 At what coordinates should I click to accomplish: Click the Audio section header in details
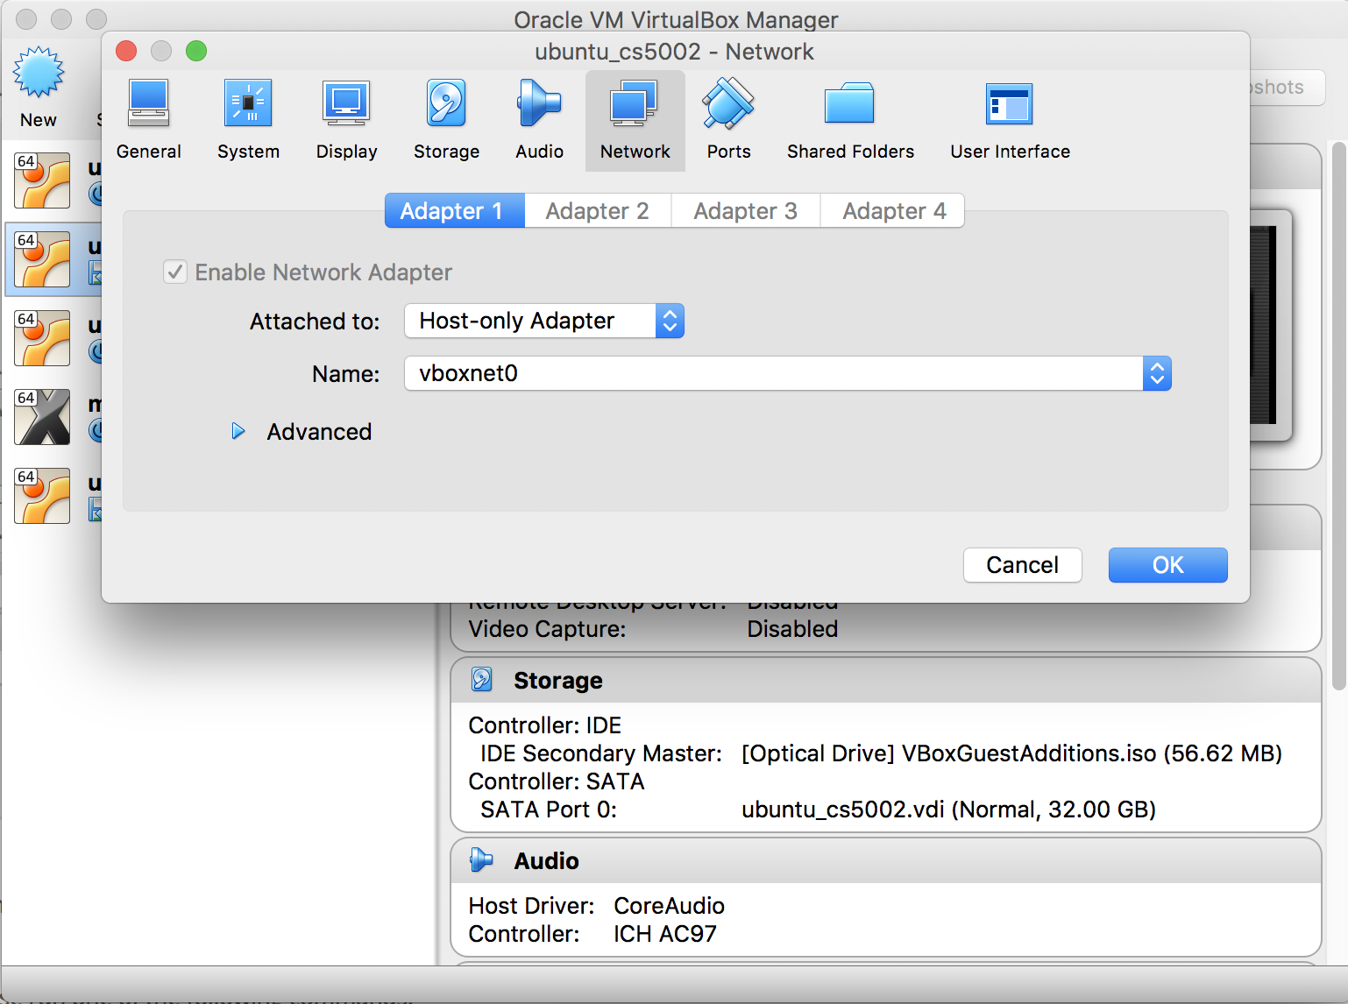coord(885,860)
